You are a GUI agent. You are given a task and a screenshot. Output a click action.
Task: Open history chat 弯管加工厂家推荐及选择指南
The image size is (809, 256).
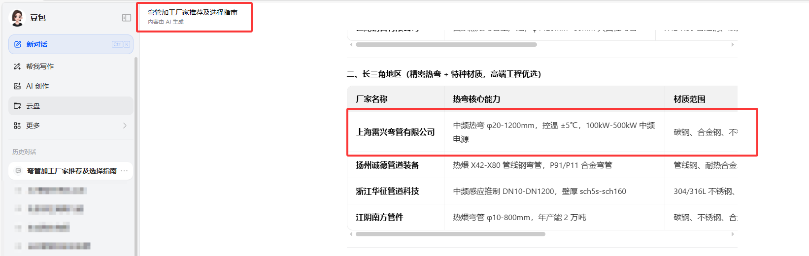click(x=71, y=171)
